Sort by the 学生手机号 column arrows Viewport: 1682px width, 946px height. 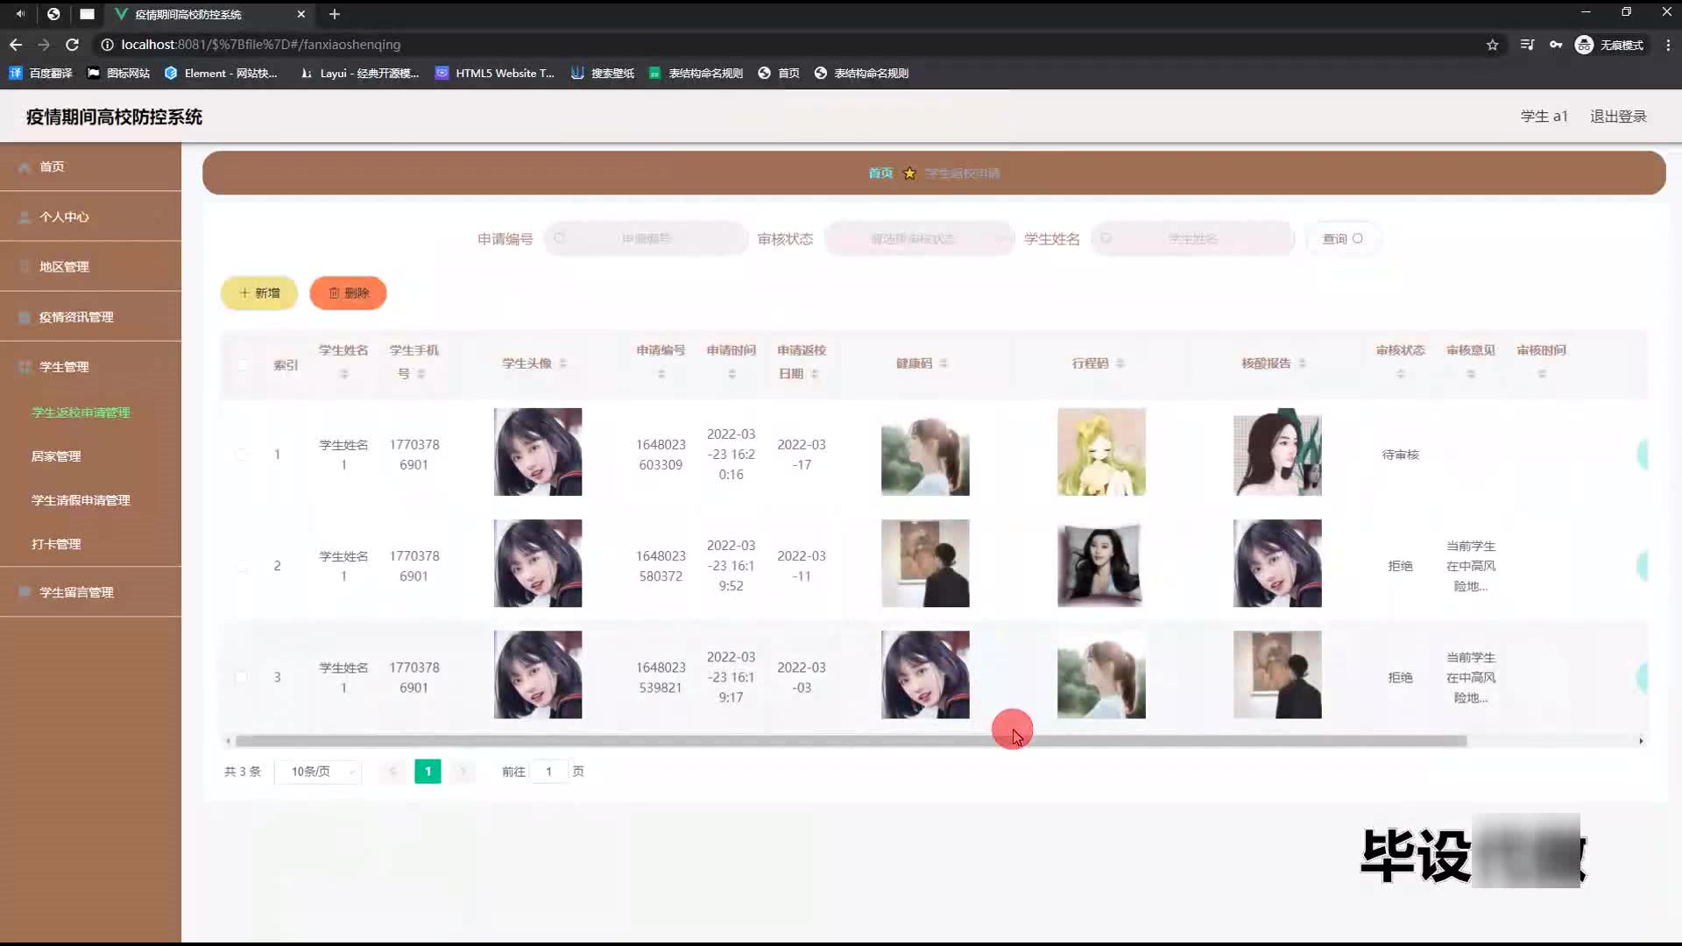coord(421,374)
